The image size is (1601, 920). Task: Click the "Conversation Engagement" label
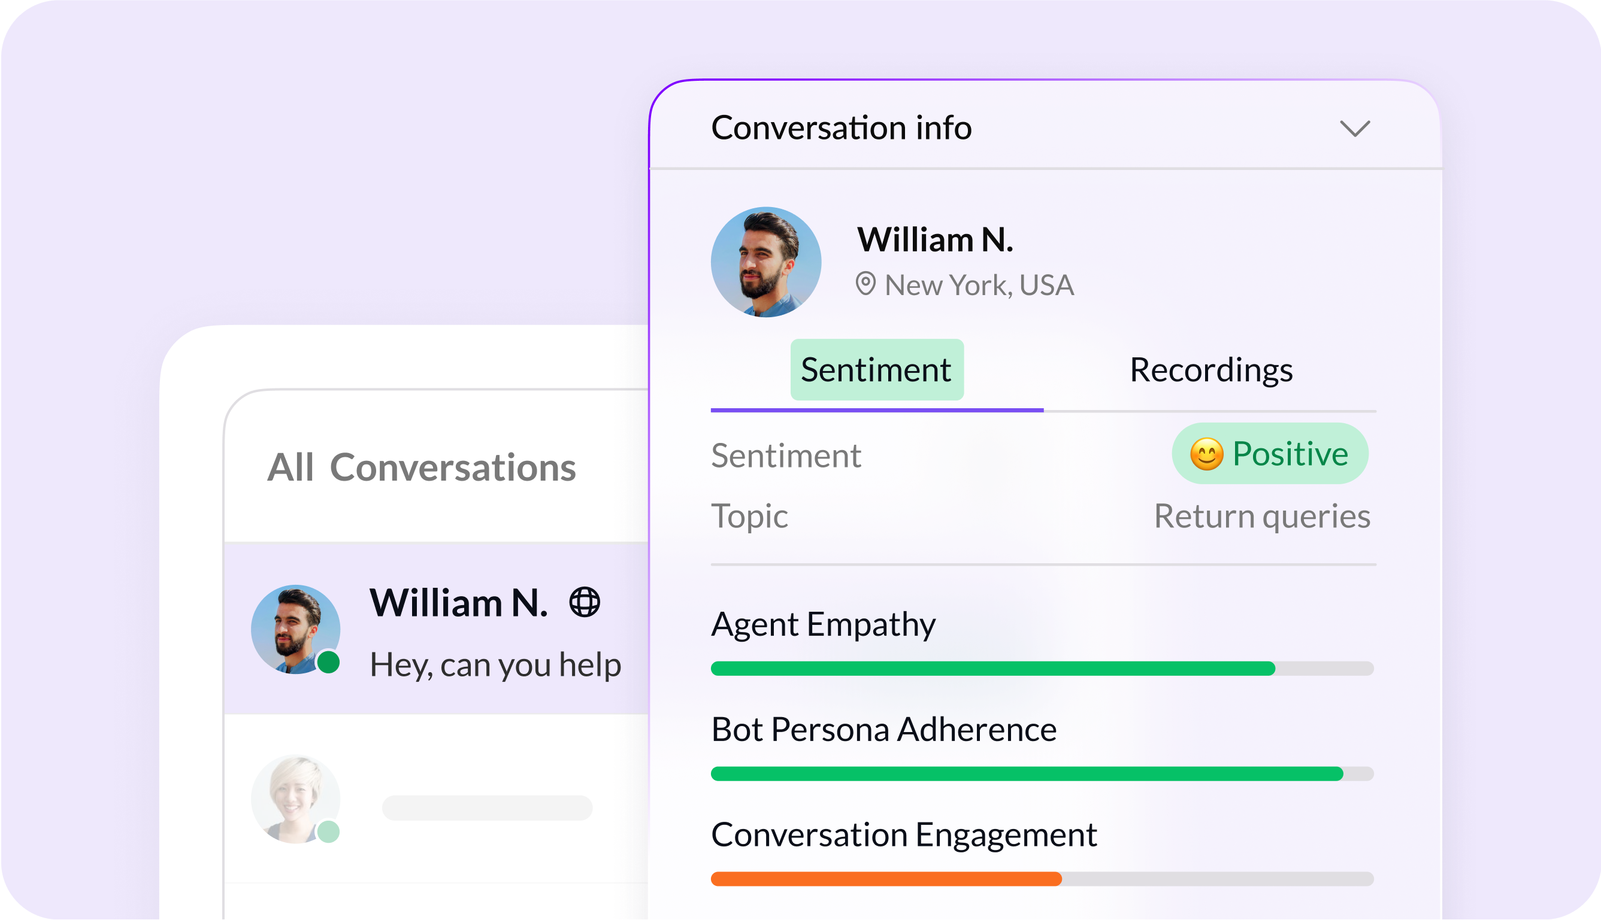coord(903,834)
